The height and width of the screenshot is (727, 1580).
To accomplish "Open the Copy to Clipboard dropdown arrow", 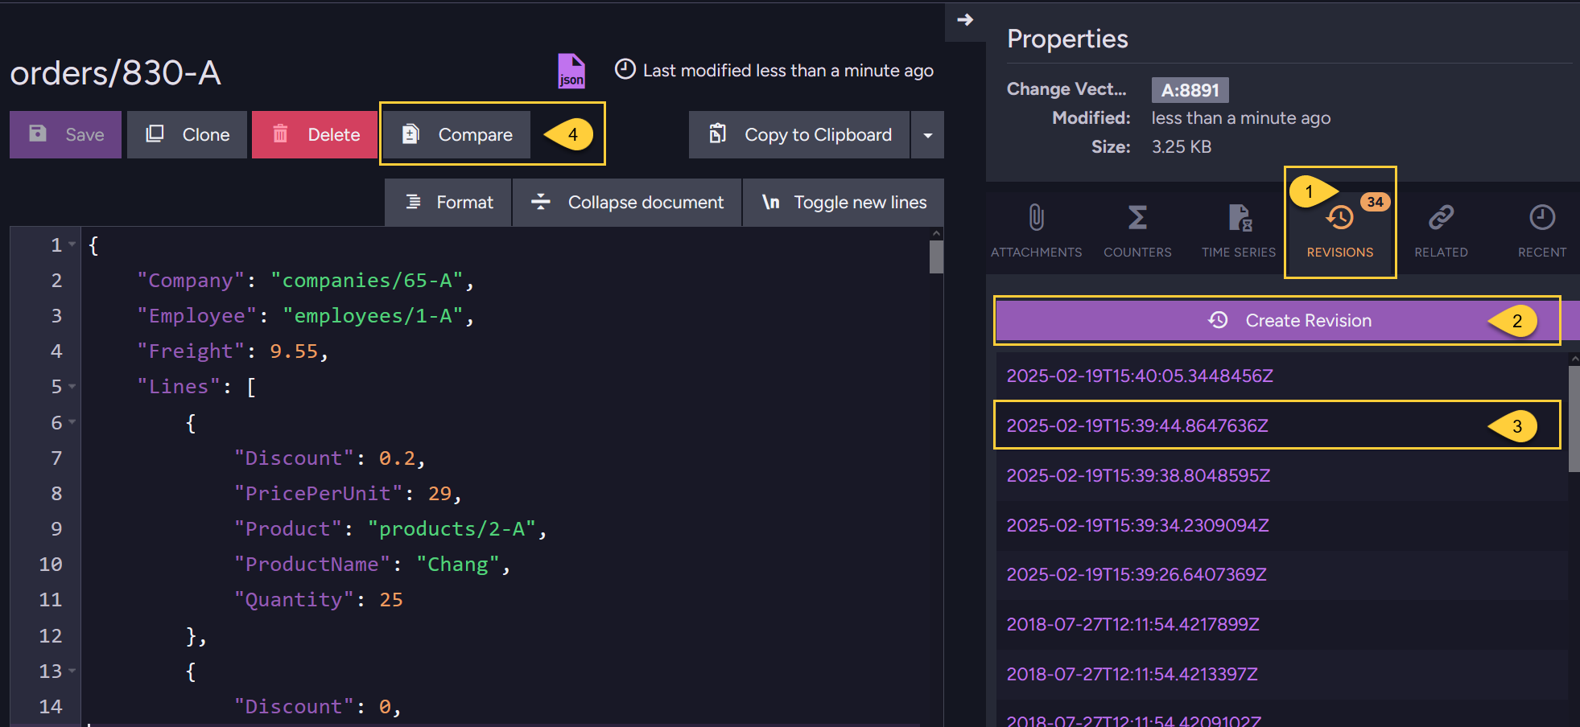I will point(927,135).
